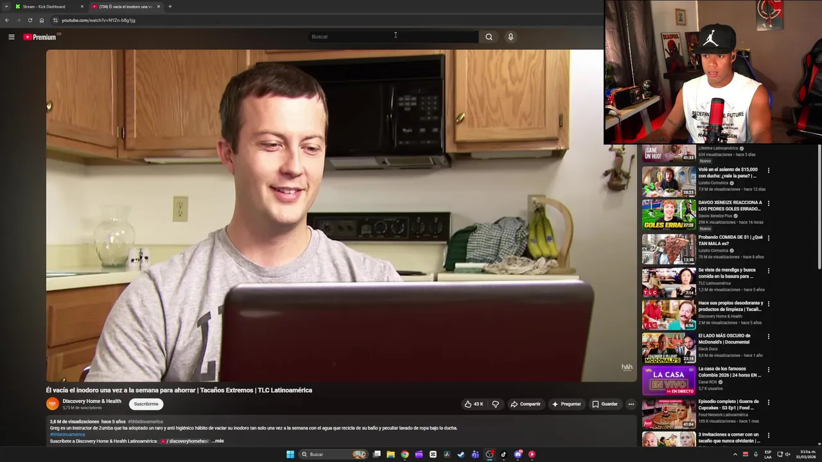This screenshot has width=822, height=462.
Task: Open 'GOLES ERRADOS' Davoo Xeneize thumbnail
Action: click(669, 214)
